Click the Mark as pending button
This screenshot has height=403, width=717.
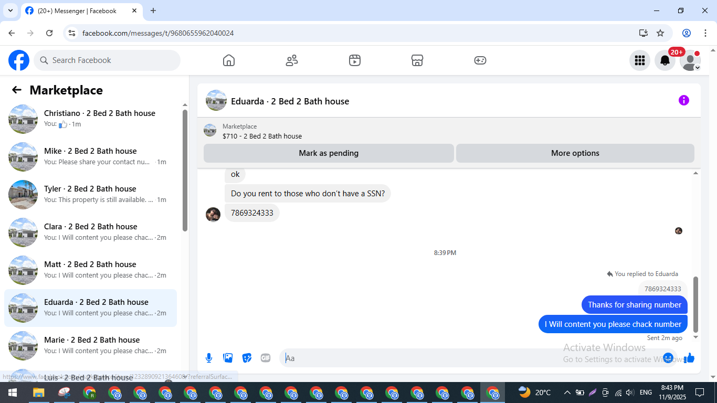329,153
